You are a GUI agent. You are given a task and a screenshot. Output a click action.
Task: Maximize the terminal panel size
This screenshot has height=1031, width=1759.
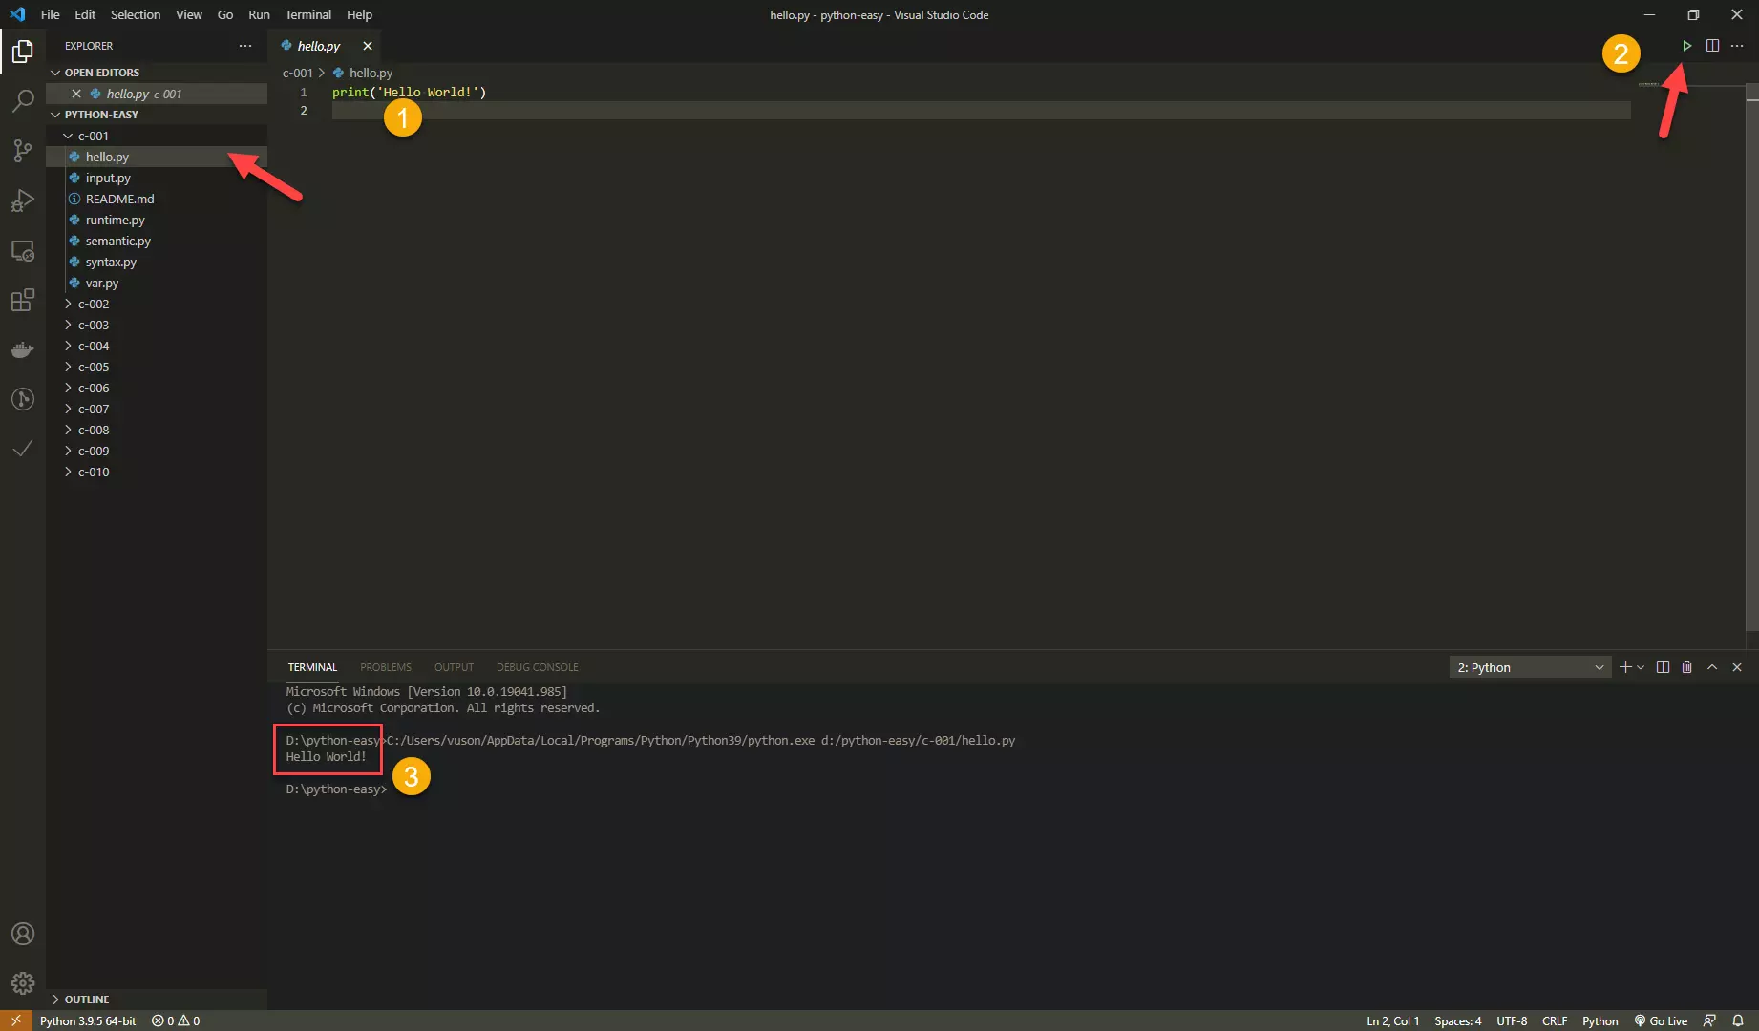pyautogui.click(x=1712, y=667)
